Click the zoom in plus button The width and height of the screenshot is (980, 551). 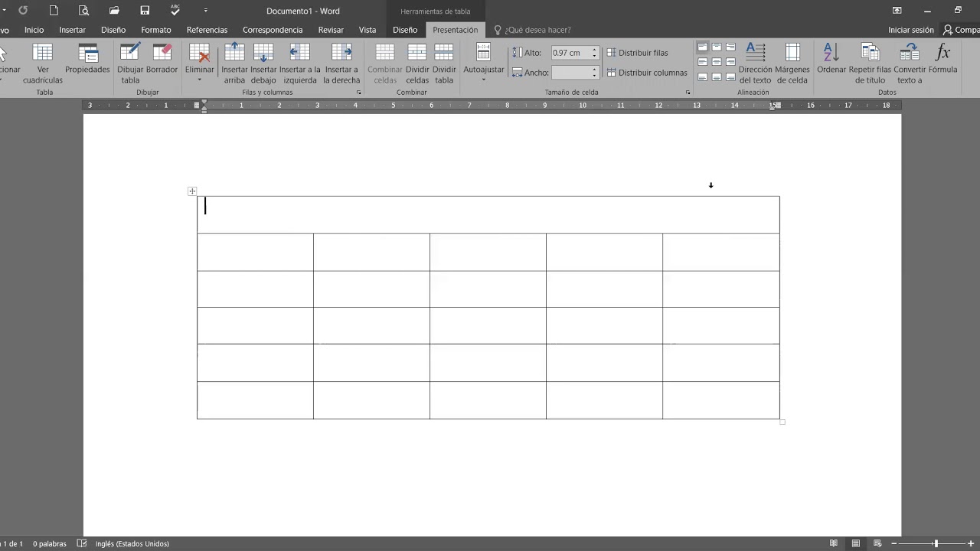point(972,543)
